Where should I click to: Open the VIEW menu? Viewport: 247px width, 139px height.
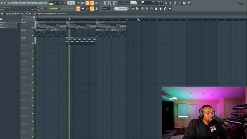29,3
